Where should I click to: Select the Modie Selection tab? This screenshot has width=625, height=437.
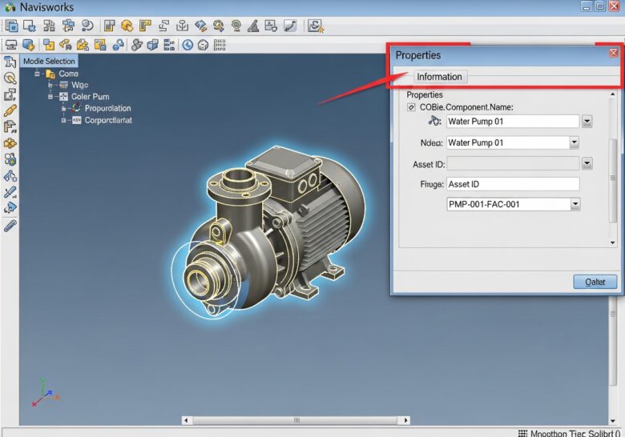click(49, 62)
